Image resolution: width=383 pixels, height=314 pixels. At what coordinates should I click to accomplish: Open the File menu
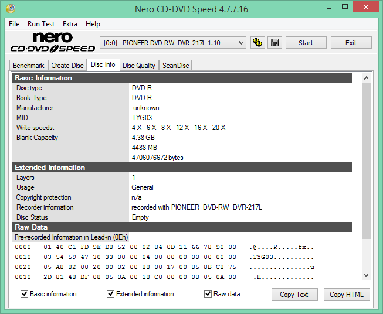(x=14, y=24)
